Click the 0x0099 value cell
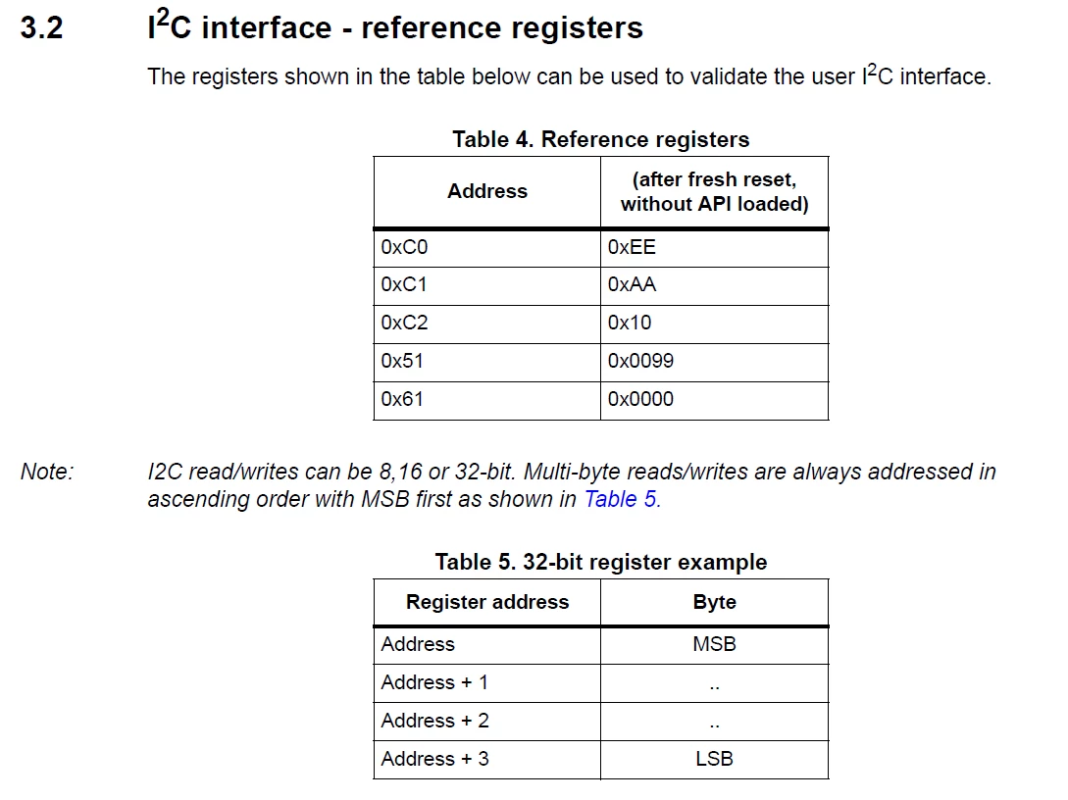 pos(715,362)
